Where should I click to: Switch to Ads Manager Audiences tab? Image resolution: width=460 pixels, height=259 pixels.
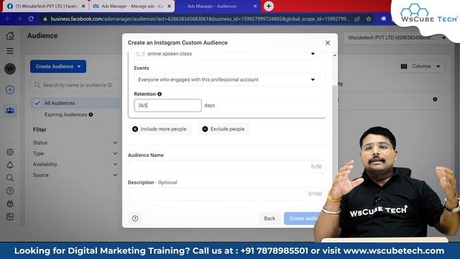217,6
